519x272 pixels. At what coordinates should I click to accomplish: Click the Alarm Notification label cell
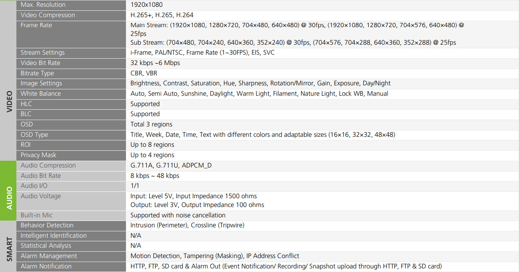pos(46,266)
